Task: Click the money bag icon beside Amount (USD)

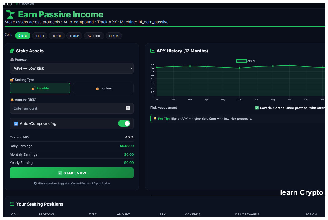Action: click(x=12, y=100)
